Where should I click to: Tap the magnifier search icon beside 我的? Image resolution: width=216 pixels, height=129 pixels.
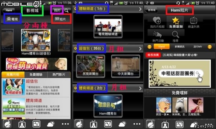pos(66,10)
